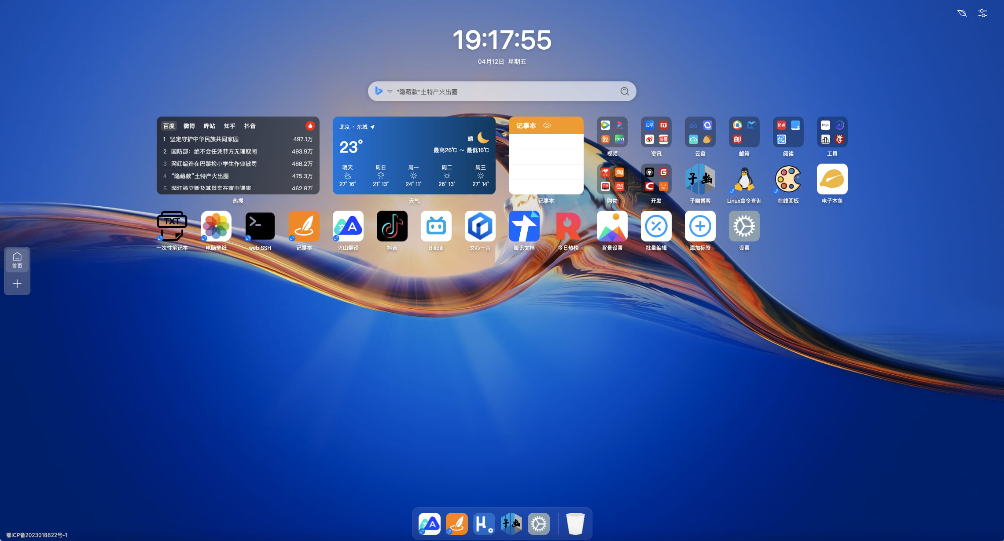The image size is (1004, 541).
Task: Toggle minimal mode leaf icon top-right
Action: (962, 13)
